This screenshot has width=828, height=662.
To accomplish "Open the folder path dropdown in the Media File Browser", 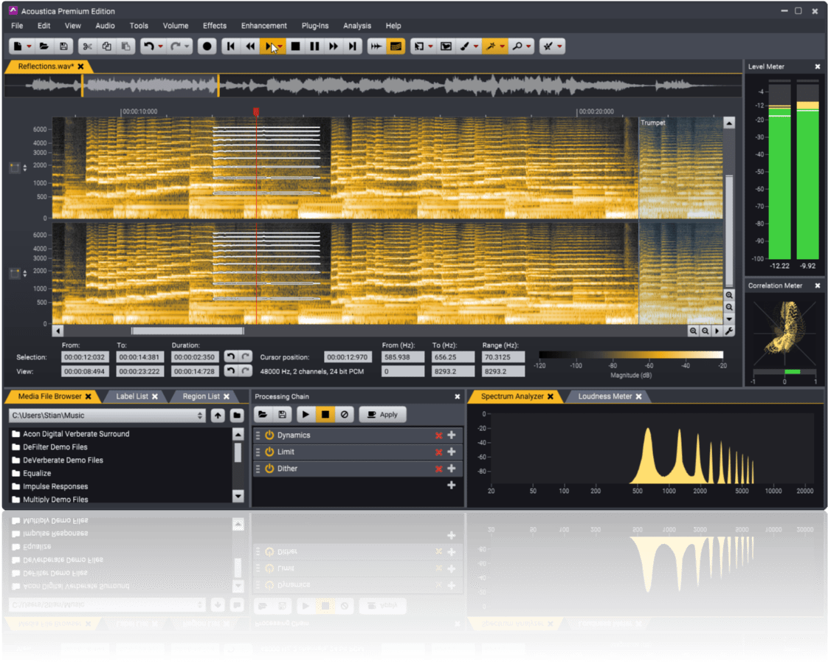I will [x=200, y=416].
